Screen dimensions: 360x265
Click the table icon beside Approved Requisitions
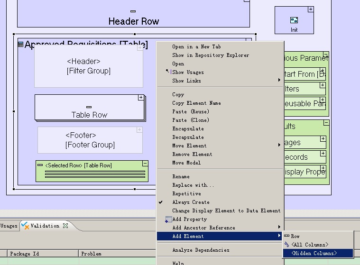[x=20, y=45]
